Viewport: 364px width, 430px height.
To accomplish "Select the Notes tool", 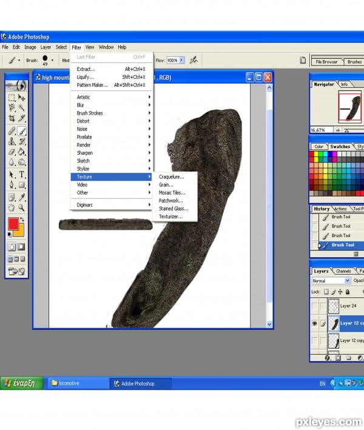I will point(12,197).
